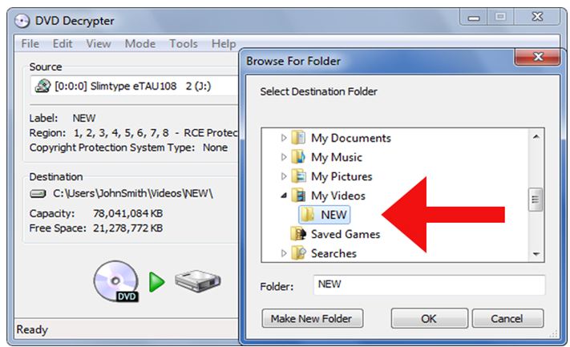Viewport: 570px width, 347px height.
Task: Click the green play arrow icon
Action: click(x=156, y=282)
